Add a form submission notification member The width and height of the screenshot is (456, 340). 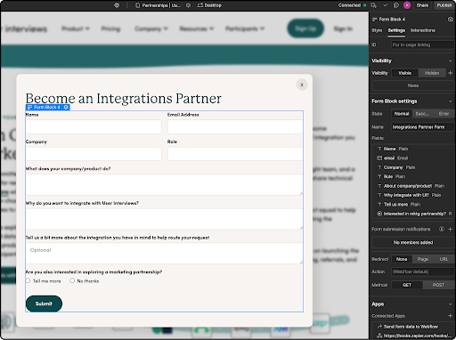point(451,229)
